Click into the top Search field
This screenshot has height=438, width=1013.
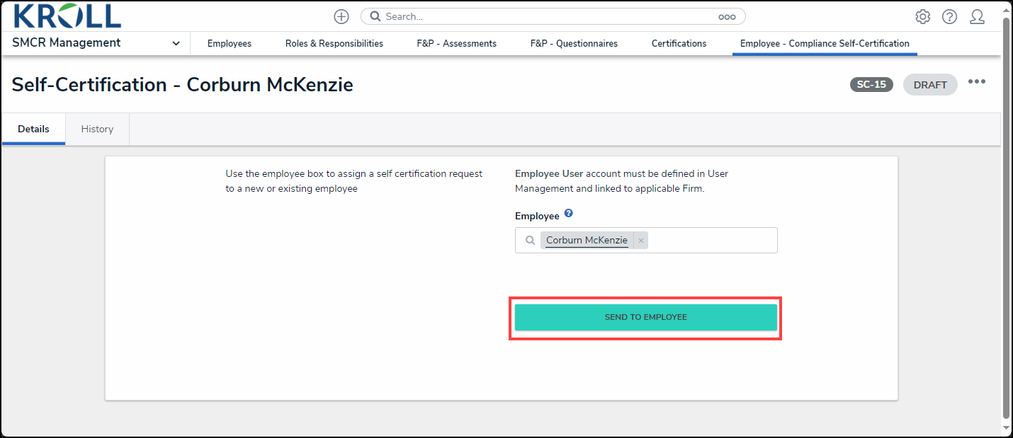545,16
